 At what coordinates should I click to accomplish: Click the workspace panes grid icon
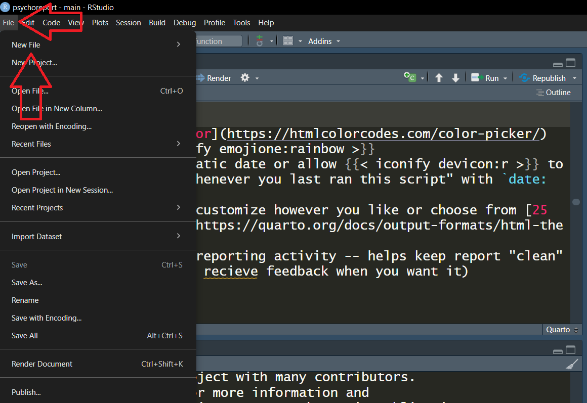[x=288, y=41]
